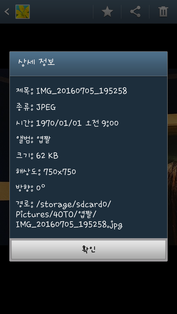Viewport: 177px width, 314px height.
Task: Click the 경로 /storage/sdcard0/ path text
Action: [x=63, y=204]
